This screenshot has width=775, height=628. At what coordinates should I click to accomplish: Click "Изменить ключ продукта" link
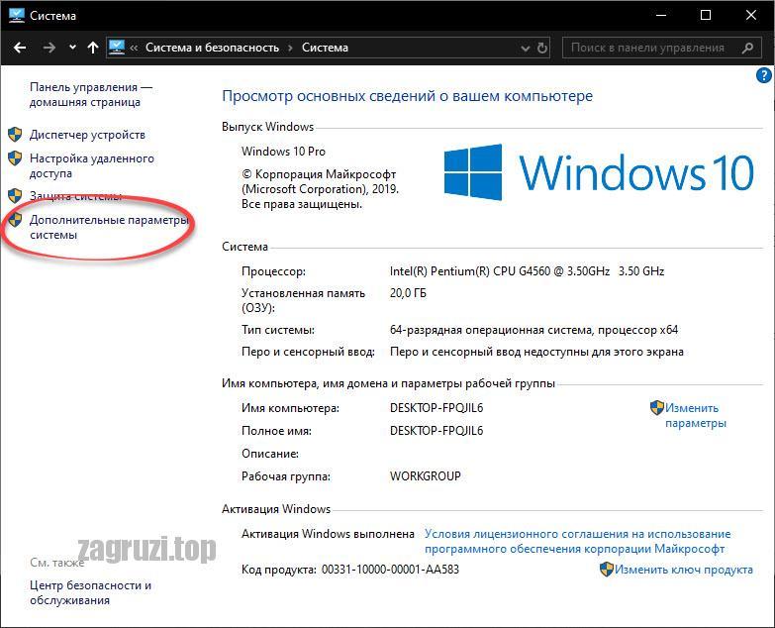tap(684, 570)
